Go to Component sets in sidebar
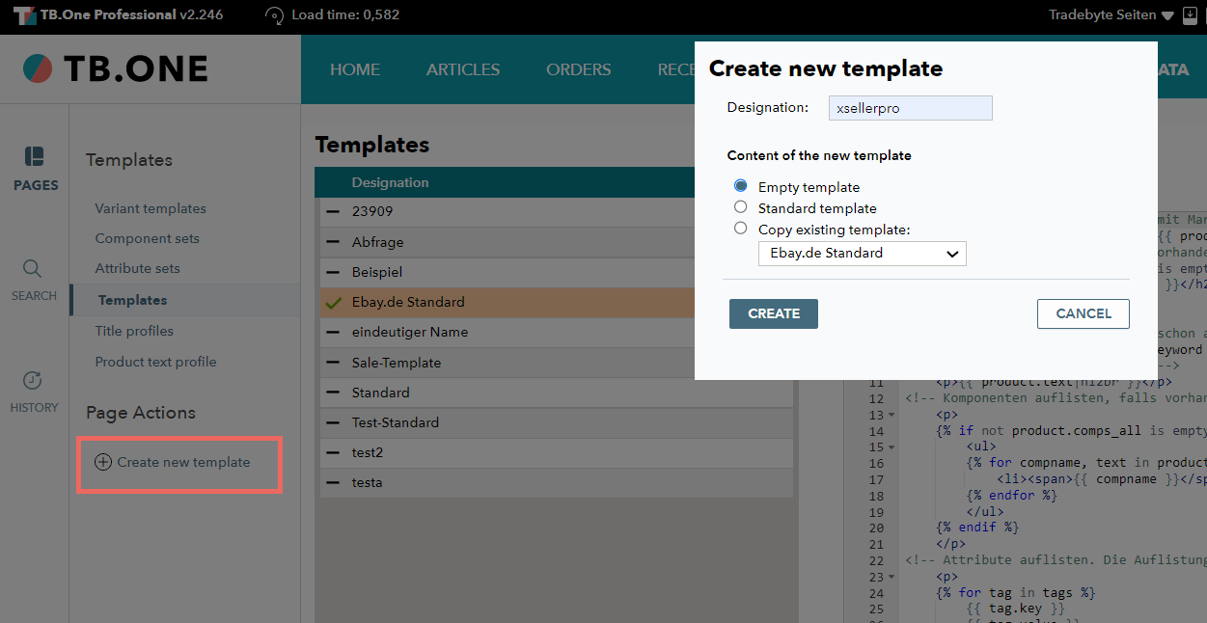 pos(148,238)
